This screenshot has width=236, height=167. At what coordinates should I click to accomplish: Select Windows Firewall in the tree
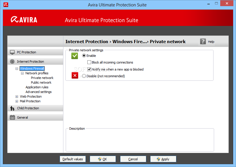click(32, 68)
